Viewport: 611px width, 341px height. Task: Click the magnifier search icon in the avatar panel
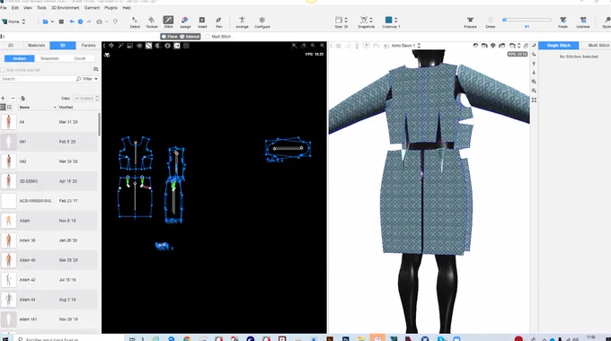coord(78,79)
